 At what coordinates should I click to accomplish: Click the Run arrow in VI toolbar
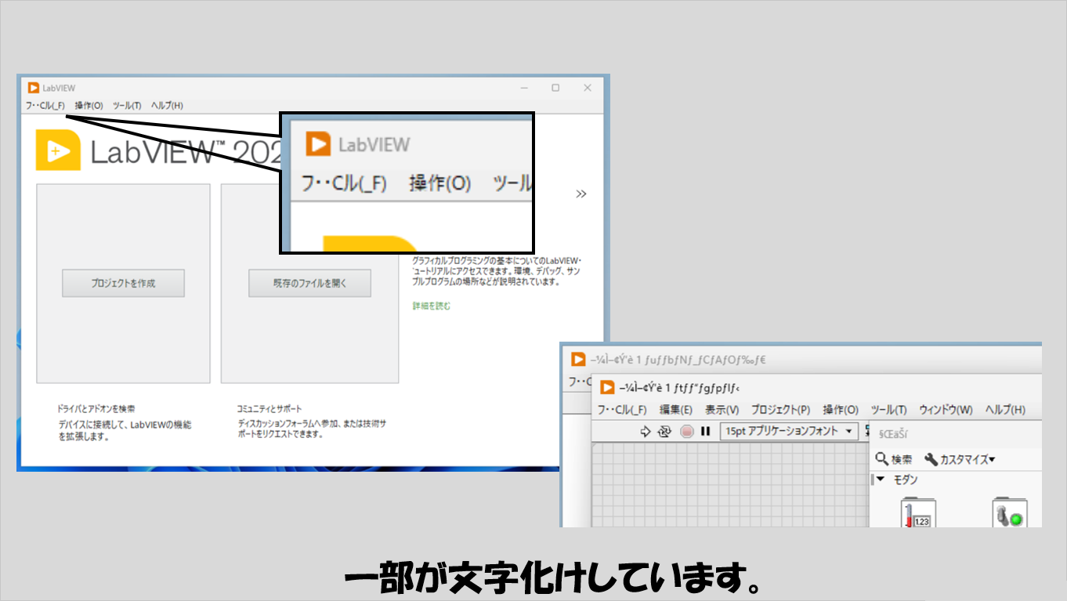click(x=646, y=431)
